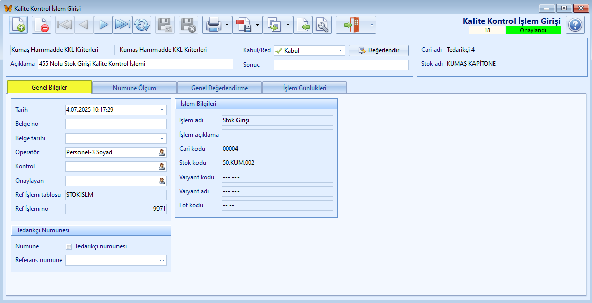Export to PDF with the PDF save icon
This screenshot has height=303, width=592.
244,25
